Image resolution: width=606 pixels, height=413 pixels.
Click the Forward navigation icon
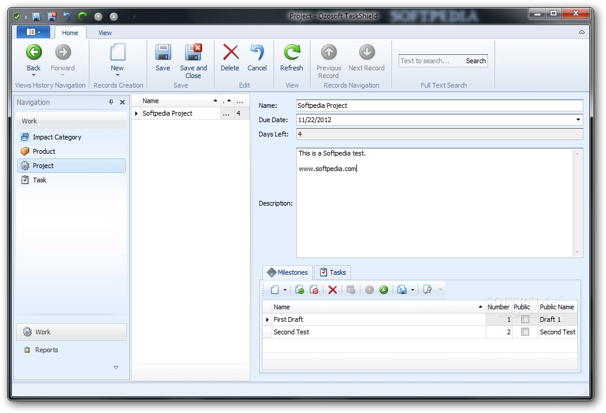63,52
